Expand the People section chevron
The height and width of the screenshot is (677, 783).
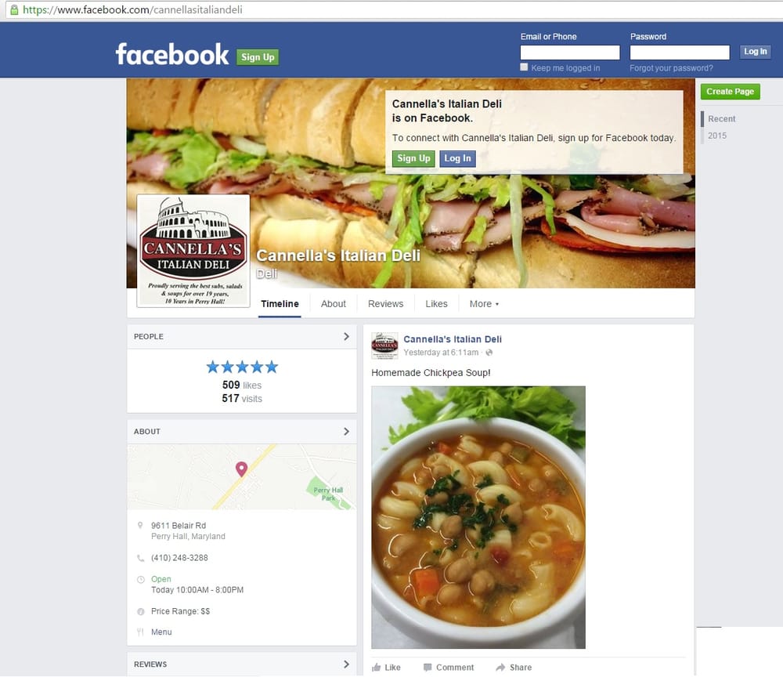347,336
